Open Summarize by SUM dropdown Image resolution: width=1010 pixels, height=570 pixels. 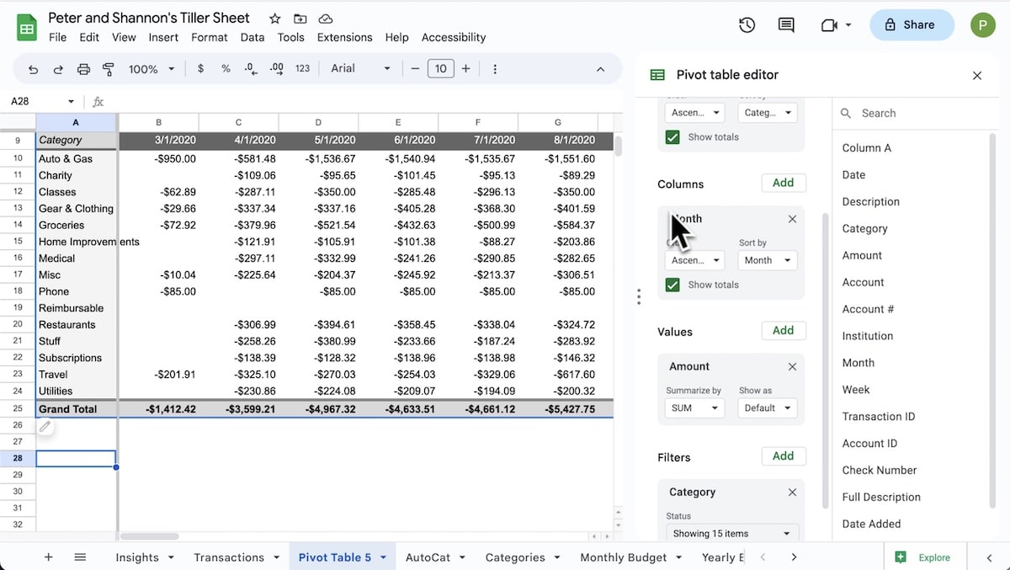[x=694, y=408]
